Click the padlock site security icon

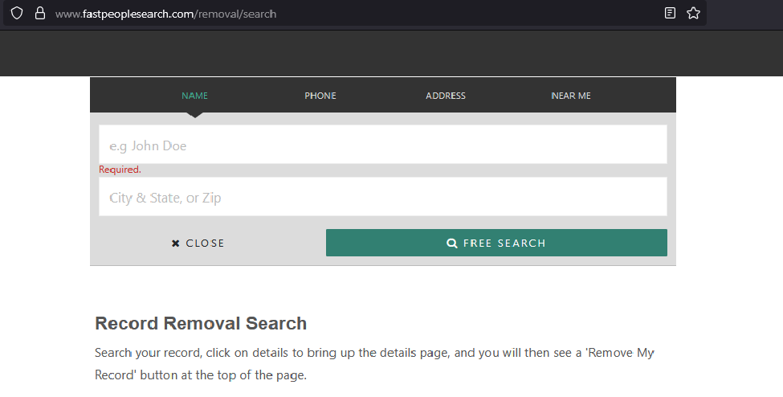[x=40, y=14]
